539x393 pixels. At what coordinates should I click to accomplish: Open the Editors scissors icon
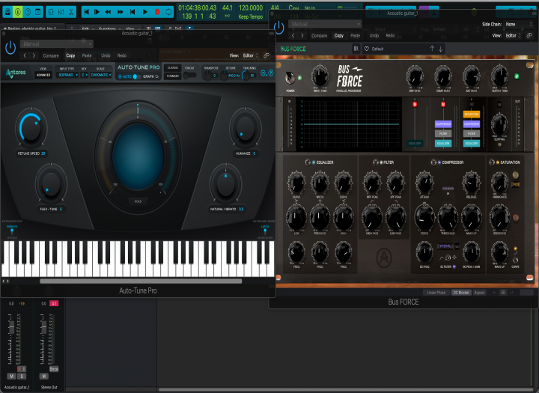[71, 12]
